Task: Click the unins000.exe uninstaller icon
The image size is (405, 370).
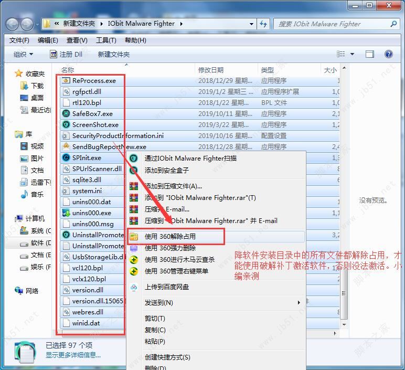Action: (66, 213)
